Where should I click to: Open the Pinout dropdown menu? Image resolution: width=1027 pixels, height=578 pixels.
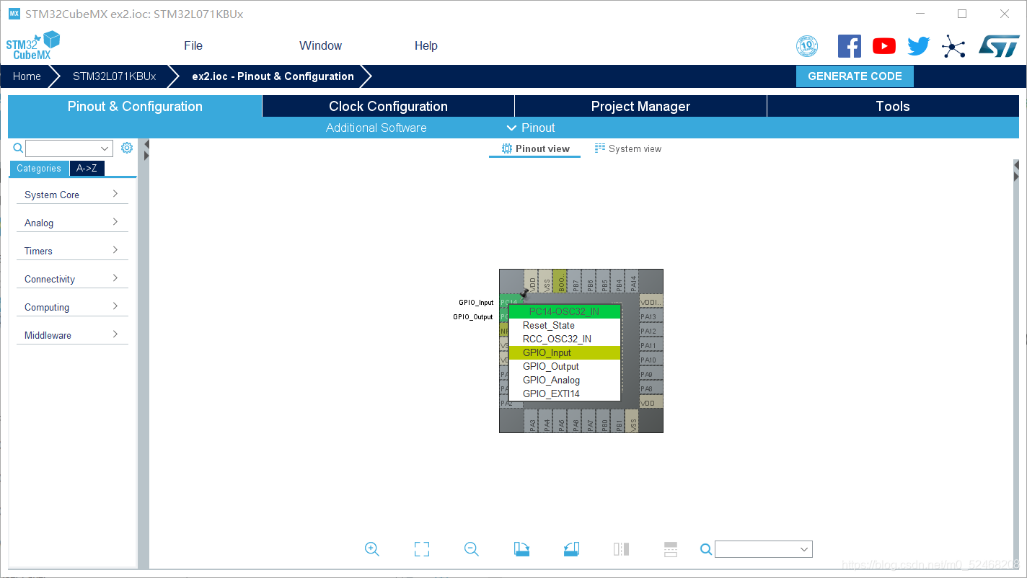point(531,128)
